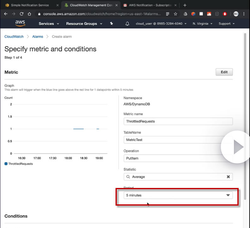Switch to the AWS Notification Gmail tab

click(x=148, y=5)
